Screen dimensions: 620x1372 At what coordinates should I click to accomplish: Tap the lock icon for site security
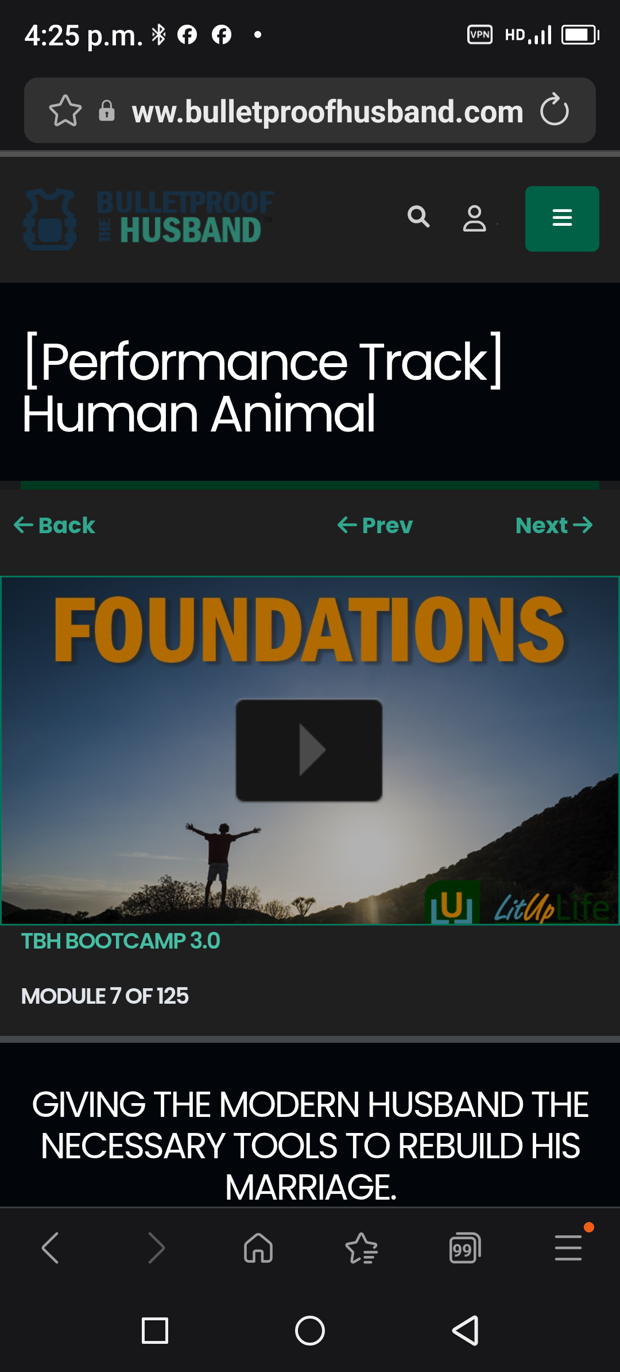coord(107,110)
